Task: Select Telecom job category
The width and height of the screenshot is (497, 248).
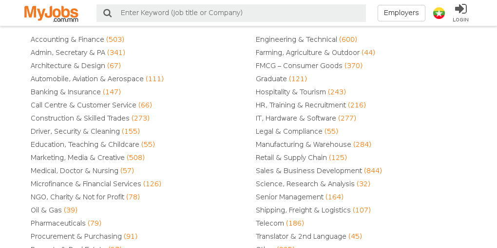Action: (x=280, y=223)
